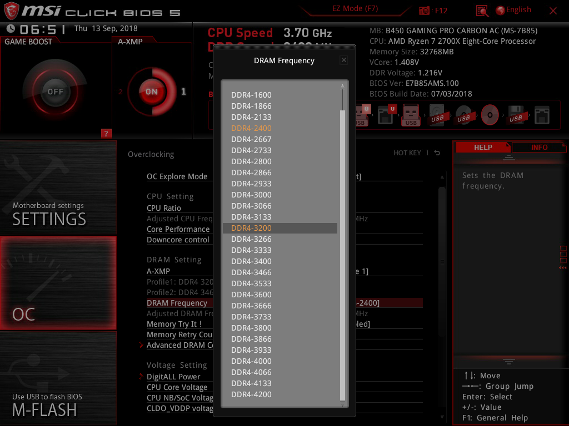Select the last network boot device icon
This screenshot has height=426, width=569.
[542, 115]
